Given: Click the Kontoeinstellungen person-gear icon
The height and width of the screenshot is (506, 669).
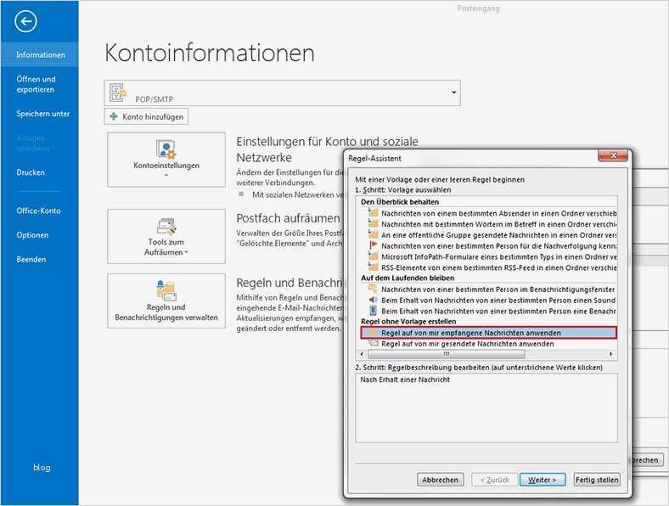Looking at the screenshot, I should (166, 149).
